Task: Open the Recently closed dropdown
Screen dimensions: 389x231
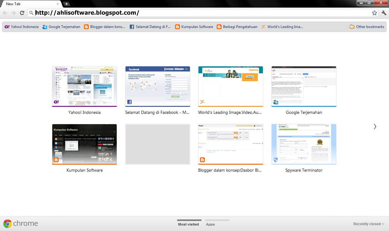Action: click(x=368, y=224)
